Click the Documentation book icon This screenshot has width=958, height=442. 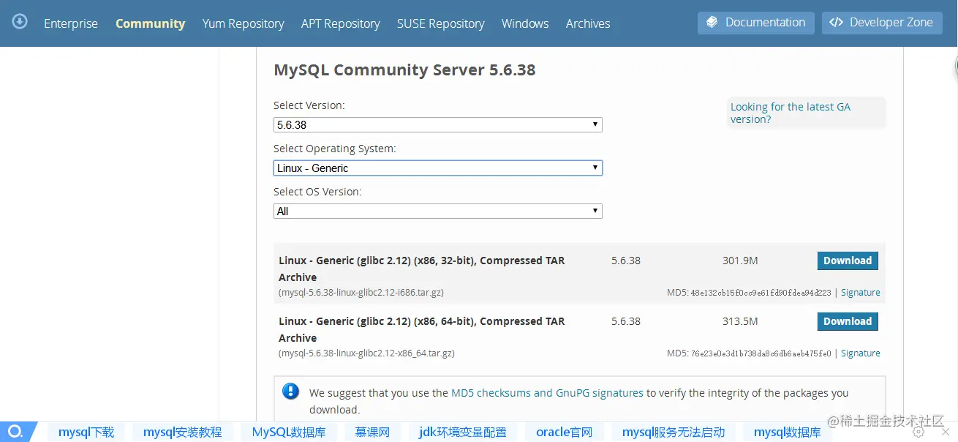(712, 23)
